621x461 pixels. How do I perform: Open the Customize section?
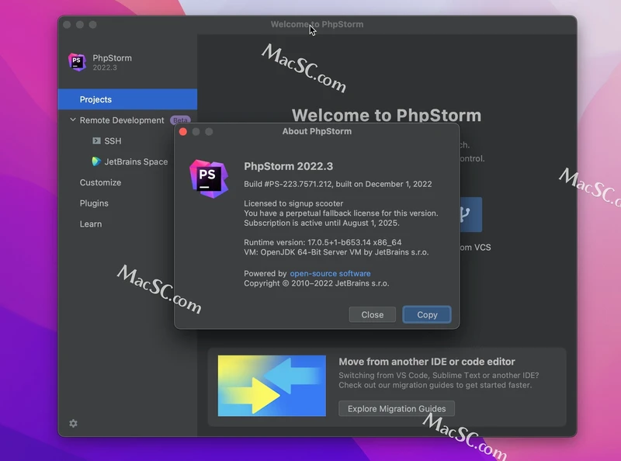click(x=100, y=182)
